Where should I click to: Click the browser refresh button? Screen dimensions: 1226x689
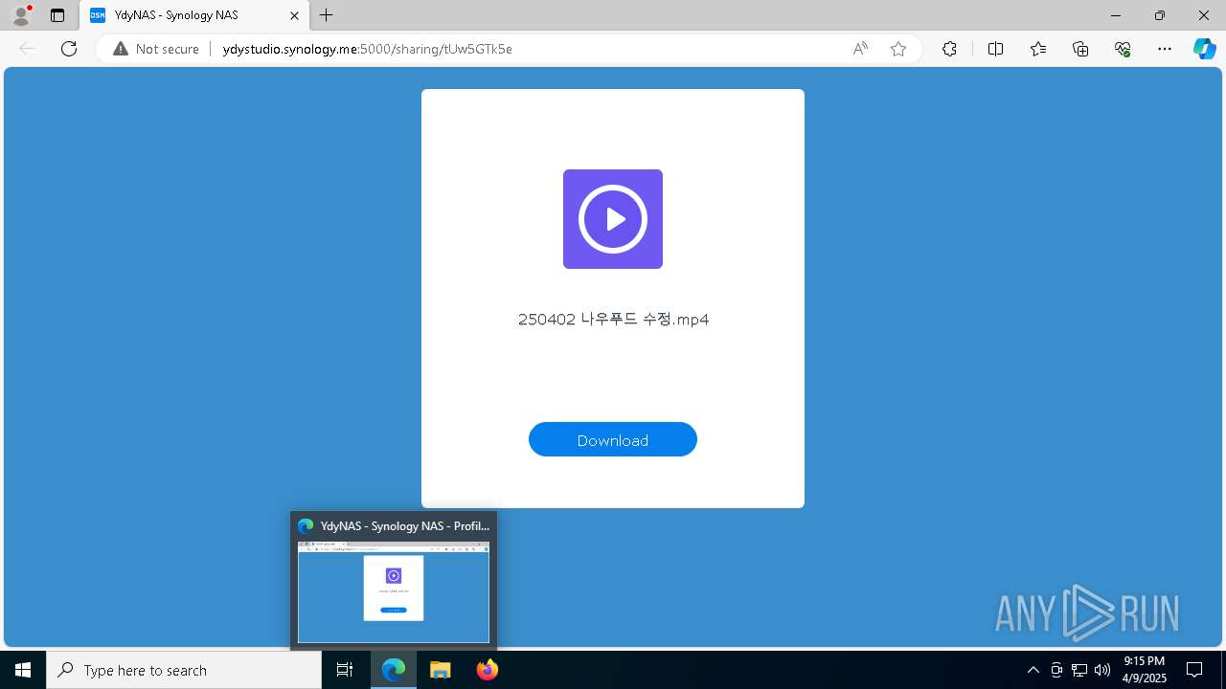(69, 49)
